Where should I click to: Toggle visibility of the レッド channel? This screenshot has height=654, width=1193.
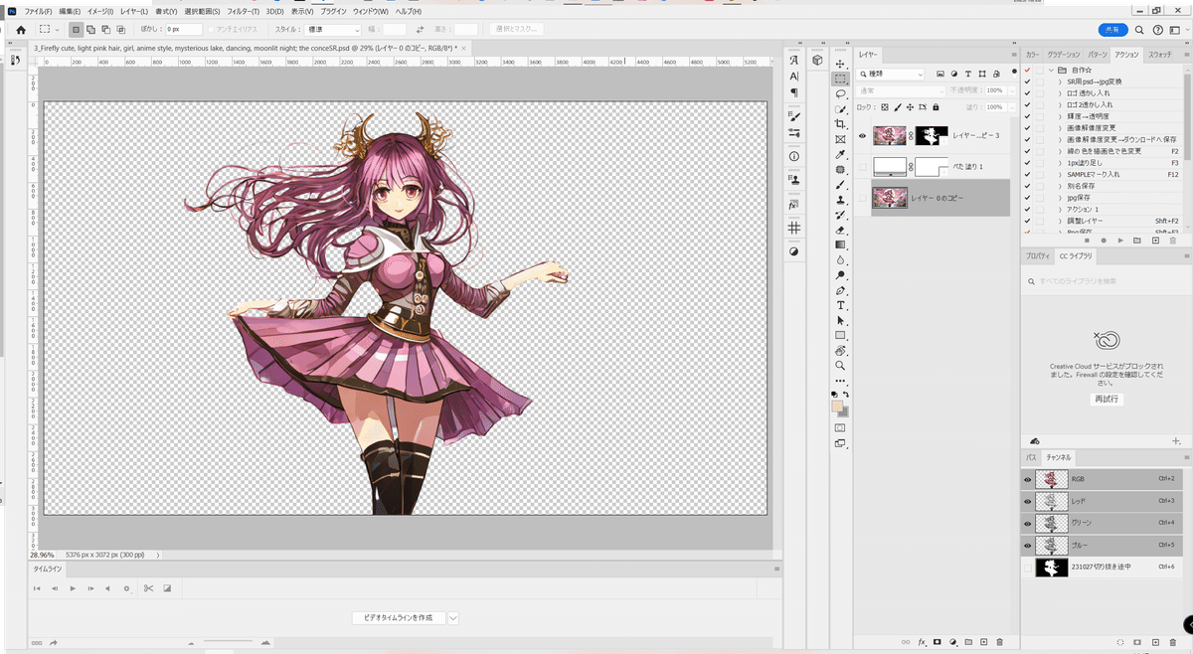1028,500
